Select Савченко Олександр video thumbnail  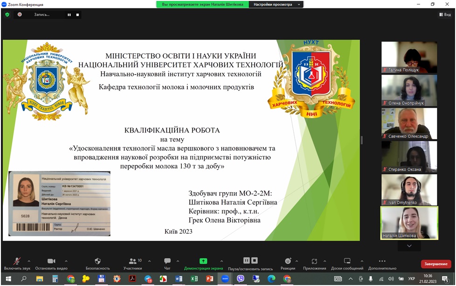(x=409, y=123)
